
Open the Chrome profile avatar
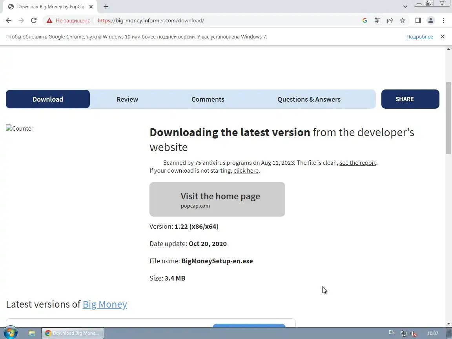(x=431, y=20)
